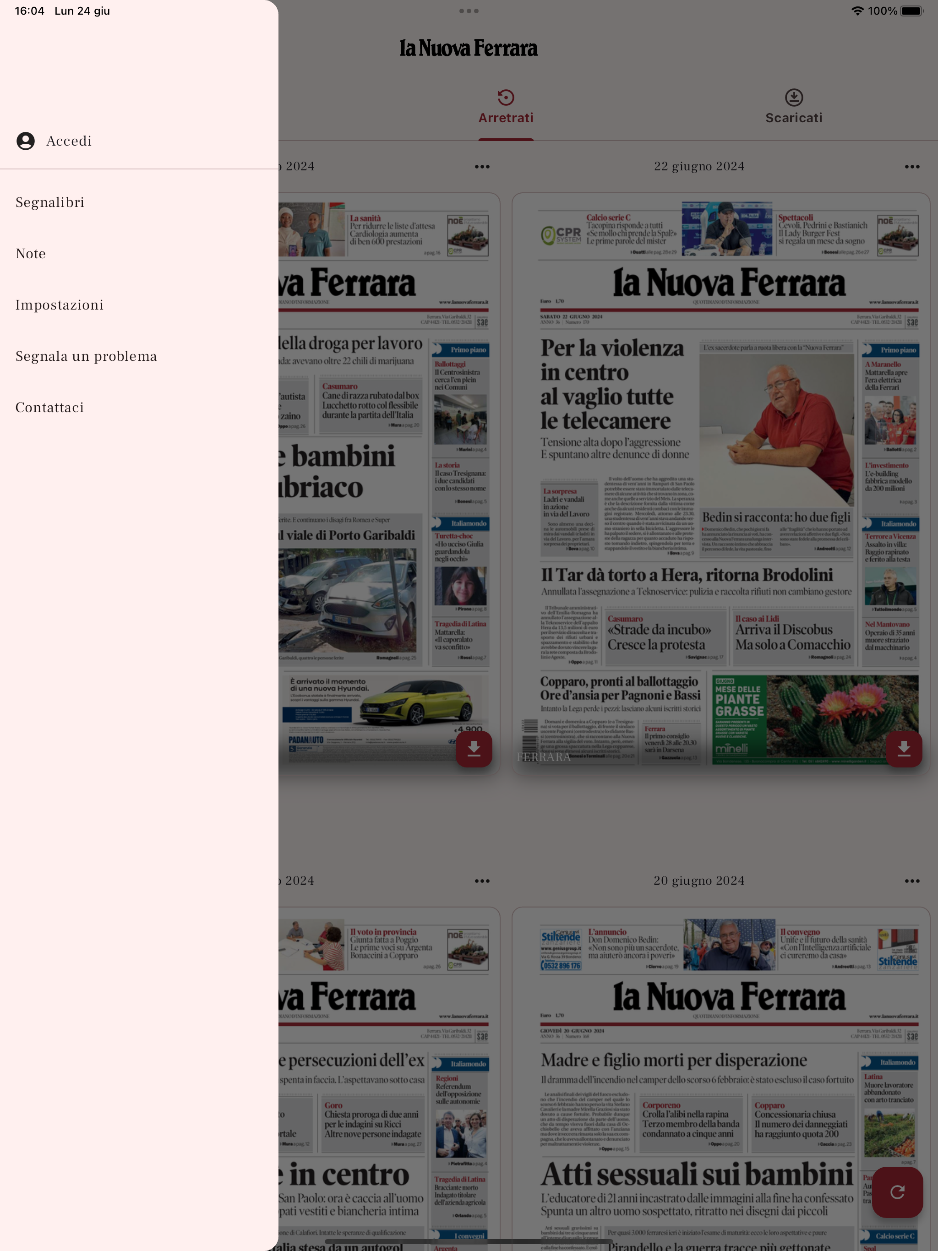Switch to the Scaricati tab

click(x=794, y=107)
